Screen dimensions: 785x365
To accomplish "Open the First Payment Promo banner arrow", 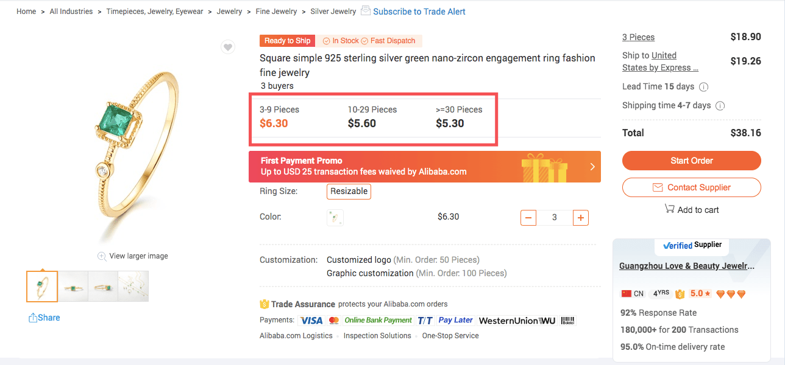I will tap(592, 166).
